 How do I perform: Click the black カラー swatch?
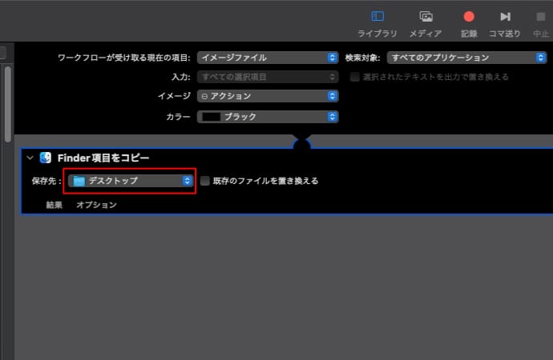212,117
